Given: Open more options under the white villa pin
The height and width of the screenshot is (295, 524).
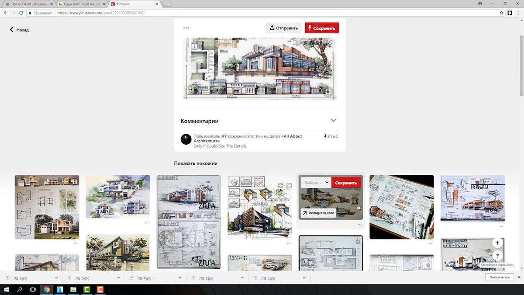Looking at the screenshot, I should pyautogui.click(x=147, y=222).
